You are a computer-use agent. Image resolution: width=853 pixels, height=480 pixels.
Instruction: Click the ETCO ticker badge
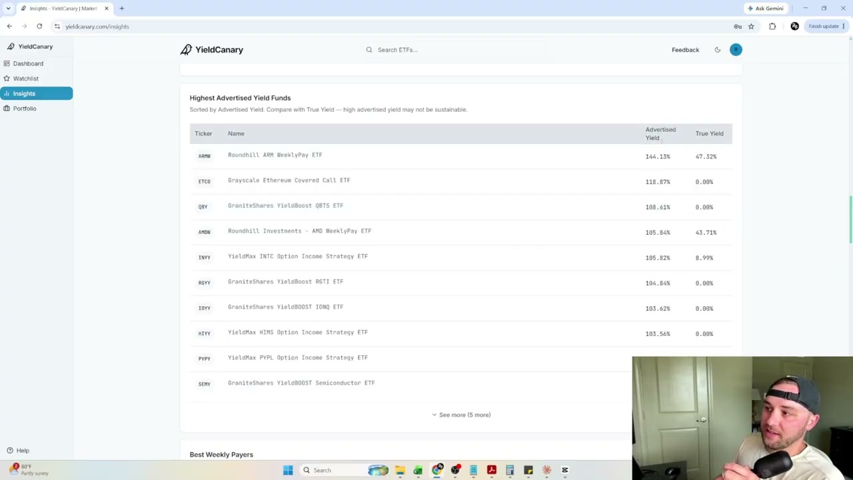[x=204, y=181]
